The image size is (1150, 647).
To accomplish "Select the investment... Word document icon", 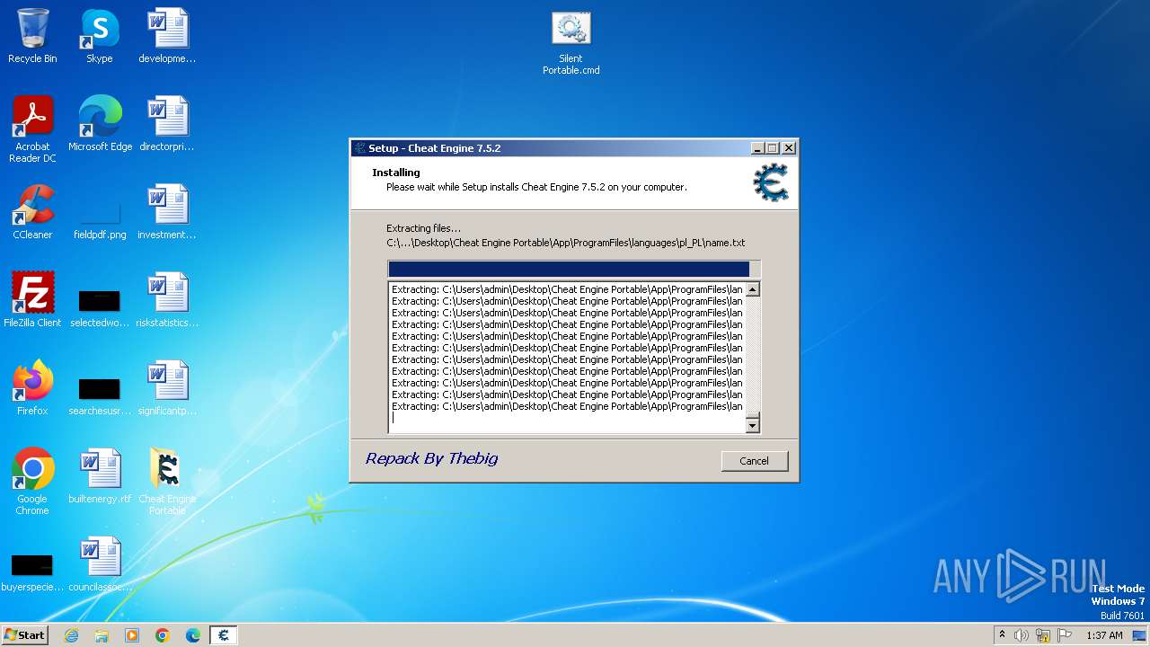I will tap(167, 212).
